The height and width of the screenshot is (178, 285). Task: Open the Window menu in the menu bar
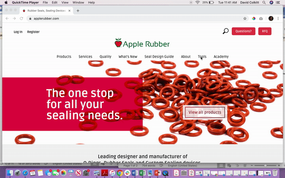[x=78, y=2]
